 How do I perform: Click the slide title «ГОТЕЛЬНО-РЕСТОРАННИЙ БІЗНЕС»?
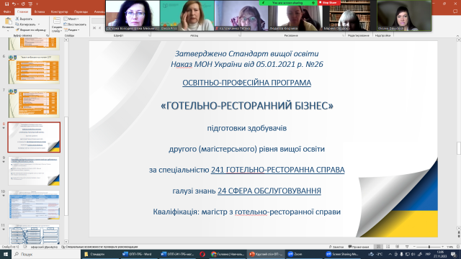point(247,106)
